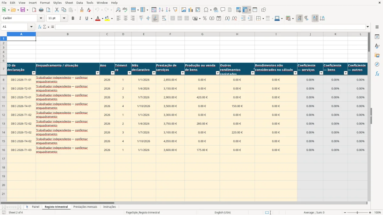Open the Draw Functions shapes icon
This screenshot has width=383, height=215.
(264, 10)
